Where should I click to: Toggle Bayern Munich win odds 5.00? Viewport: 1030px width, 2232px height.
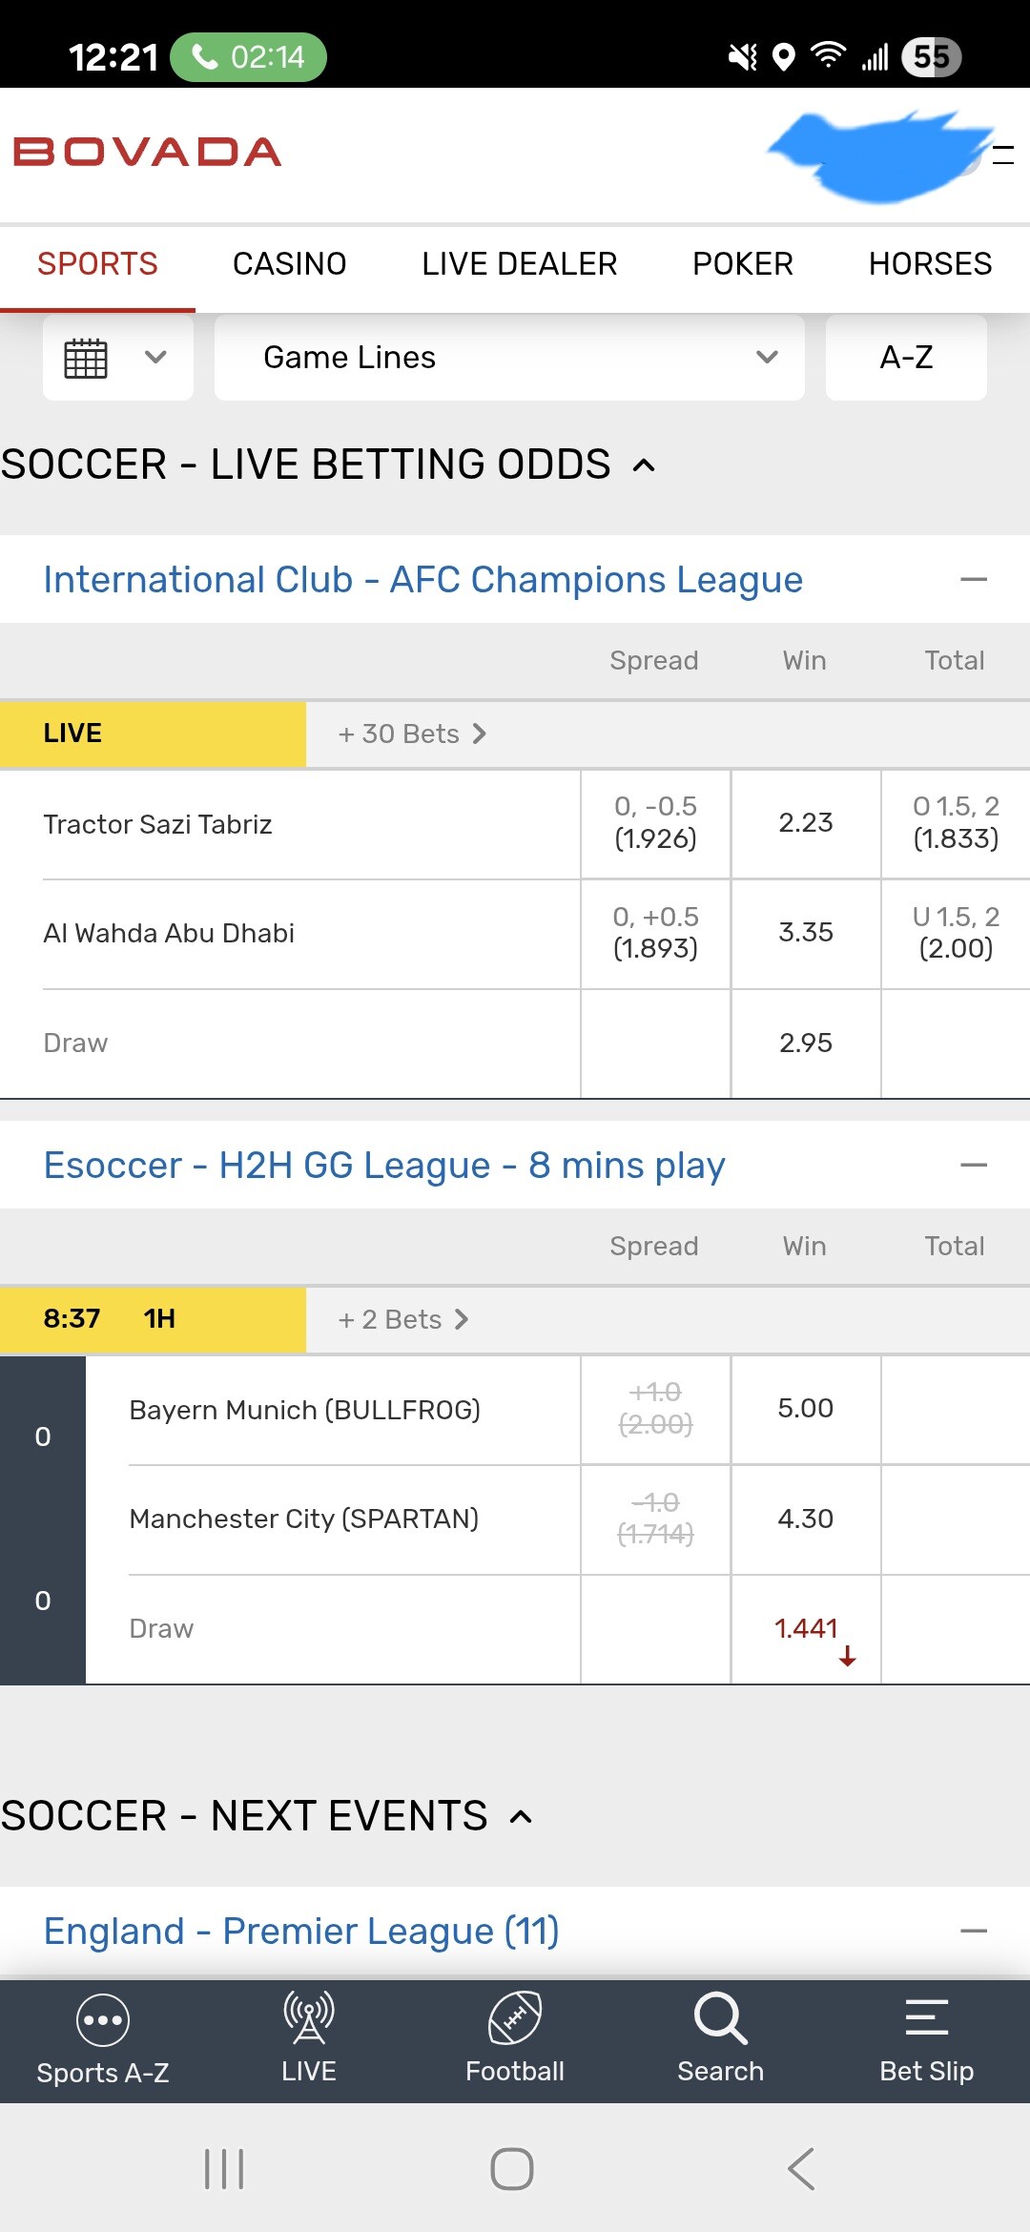[x=806, y=1409]
